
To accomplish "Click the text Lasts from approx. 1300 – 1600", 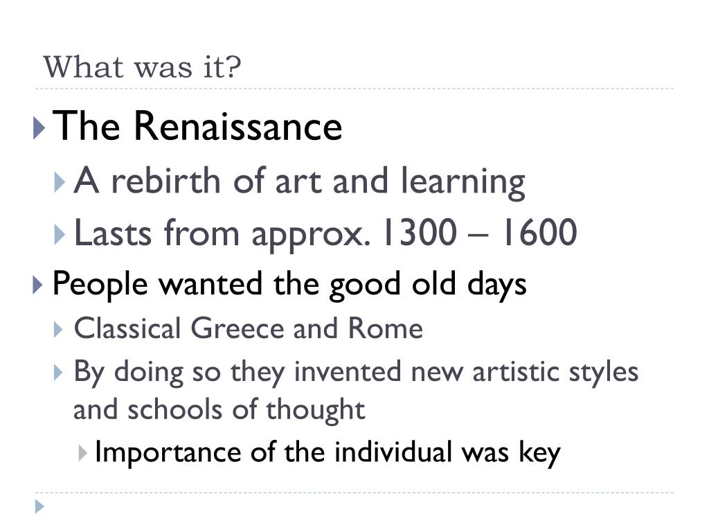I will 325,234.
